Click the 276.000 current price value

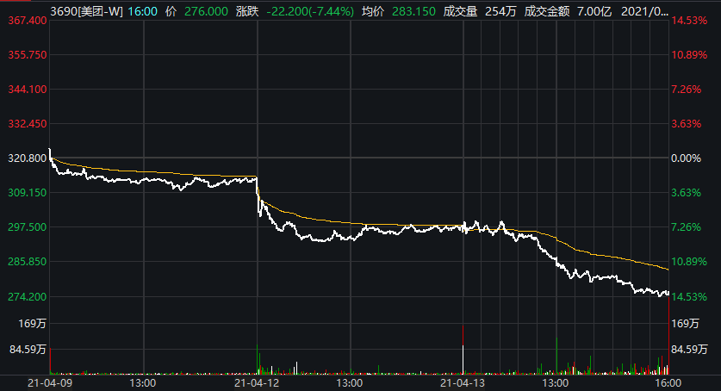tap(206, 11)
